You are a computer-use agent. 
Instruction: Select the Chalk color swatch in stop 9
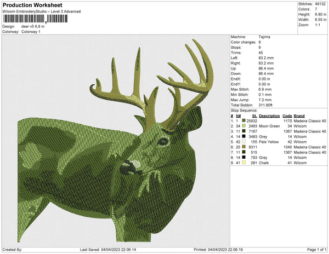click(x=245, y=162)
